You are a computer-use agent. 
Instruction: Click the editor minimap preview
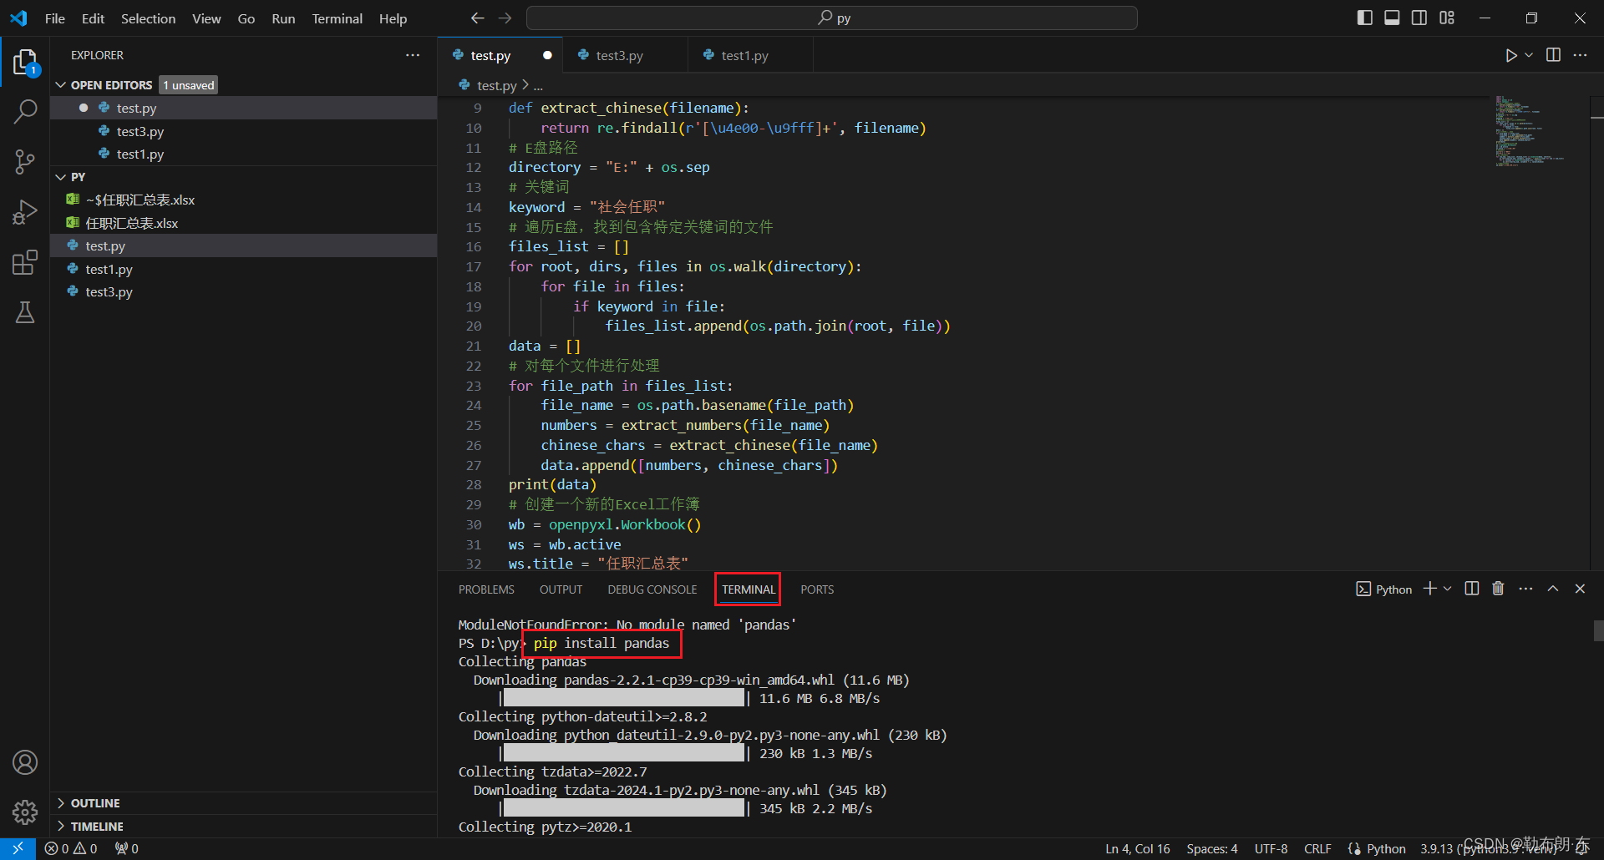[1529, 131]
